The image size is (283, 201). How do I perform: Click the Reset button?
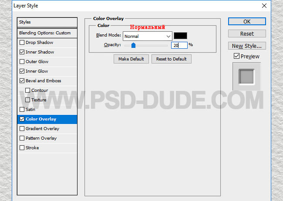tap(247, 33)
